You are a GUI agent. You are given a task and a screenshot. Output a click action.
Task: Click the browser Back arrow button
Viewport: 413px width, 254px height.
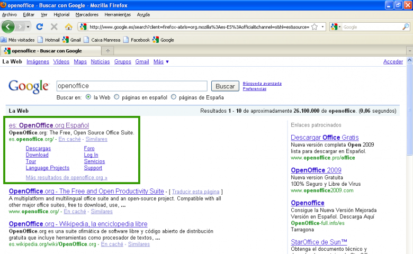9,26
